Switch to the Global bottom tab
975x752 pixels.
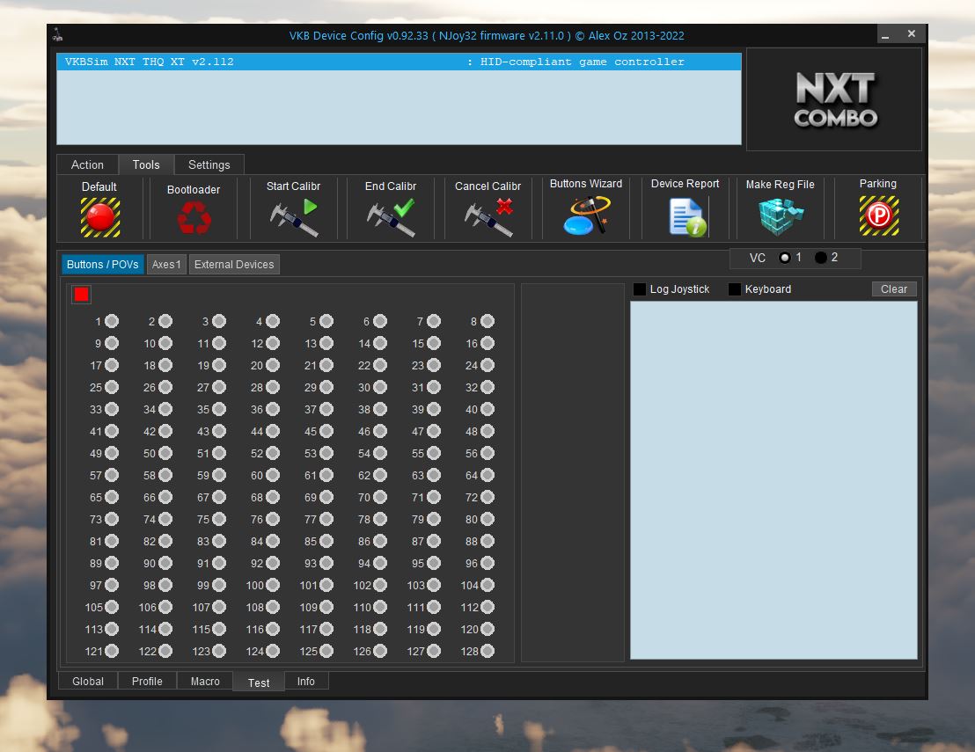(x=88, y=681)
